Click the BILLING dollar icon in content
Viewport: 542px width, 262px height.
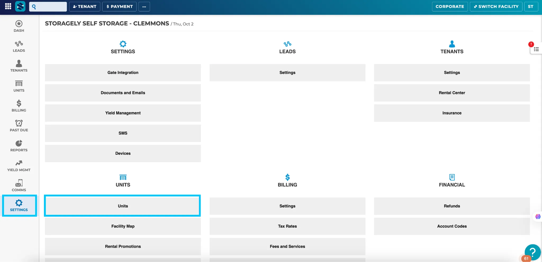click(287, 177)
